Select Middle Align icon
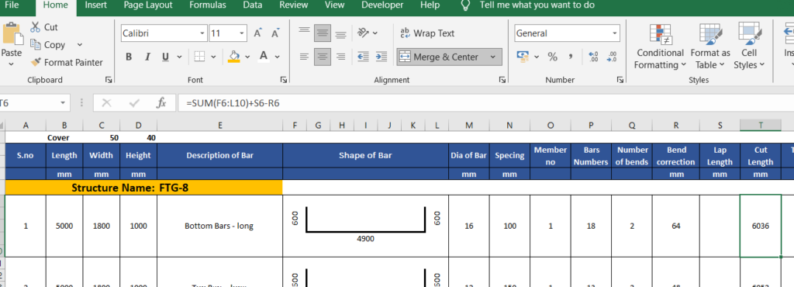Image resolution: width=794 pixels, height=287 pixels. [x=323, y=33]
